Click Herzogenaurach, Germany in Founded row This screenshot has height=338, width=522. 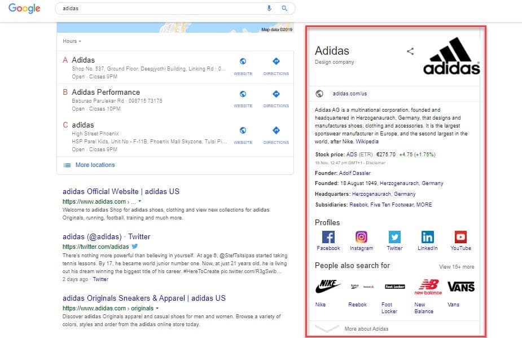411,183
